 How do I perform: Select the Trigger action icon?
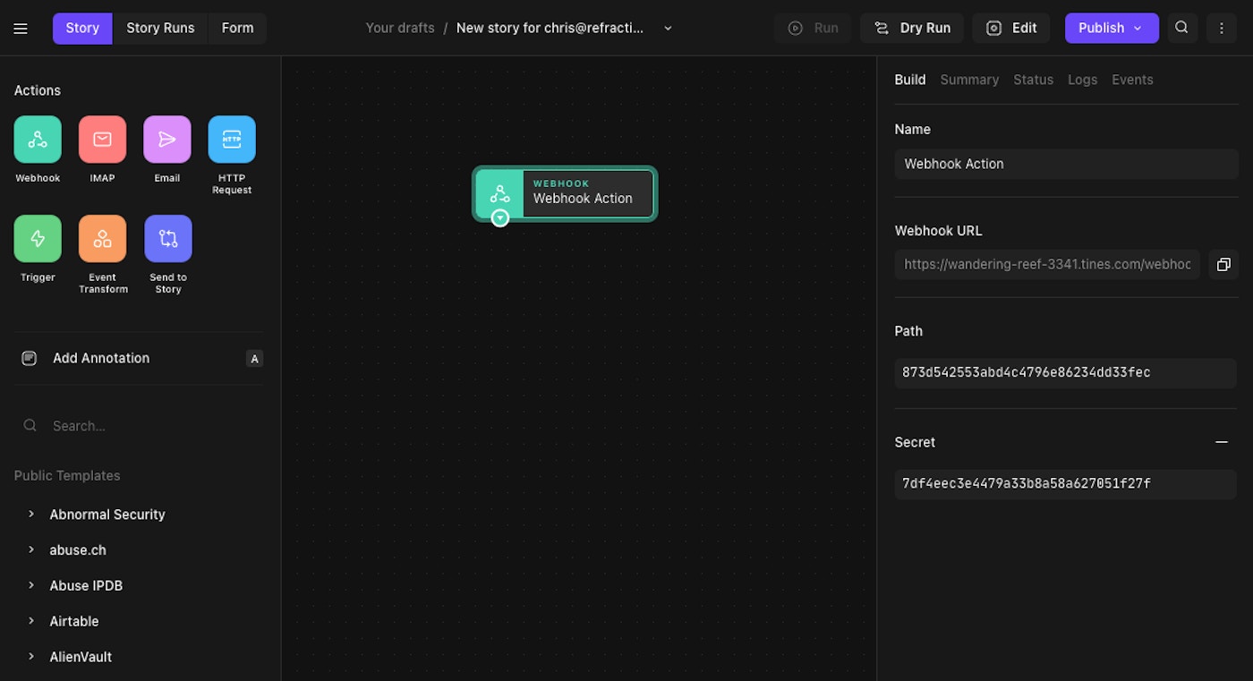click(x=38, y=239)
